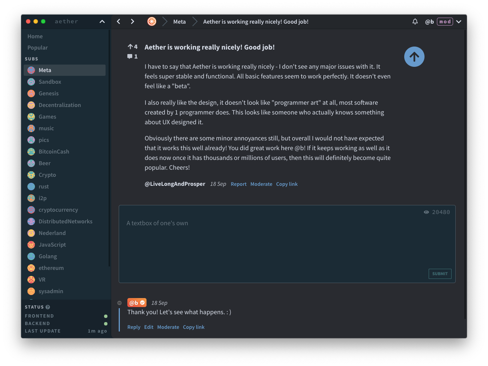Viewport: 488px width, 366px height.
Task: Go forward with the right arrow
Action: 132,22
